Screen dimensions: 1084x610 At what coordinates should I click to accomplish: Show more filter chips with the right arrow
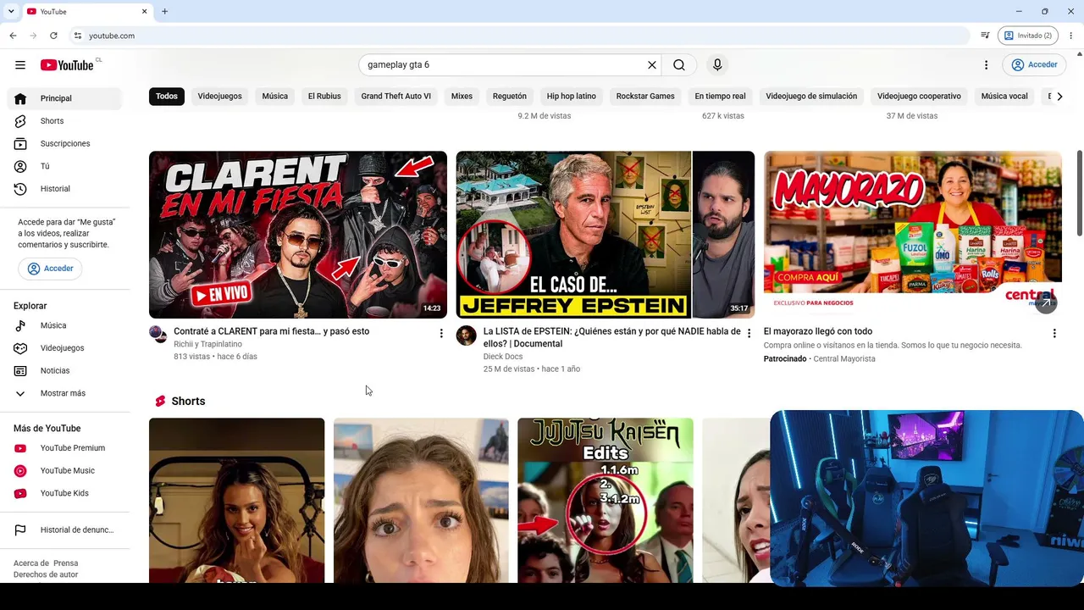tap(1059, 97)
